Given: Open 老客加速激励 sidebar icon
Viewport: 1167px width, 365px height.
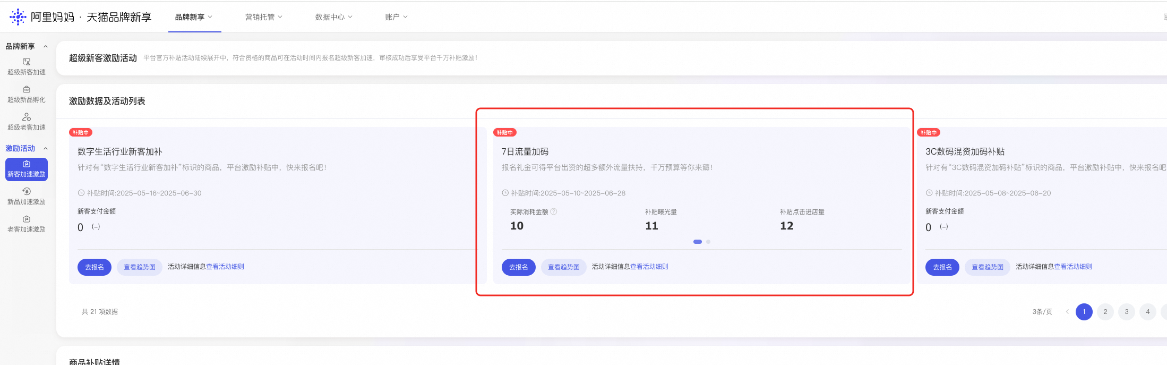Looking at the screenshot, I should [27, 219].
